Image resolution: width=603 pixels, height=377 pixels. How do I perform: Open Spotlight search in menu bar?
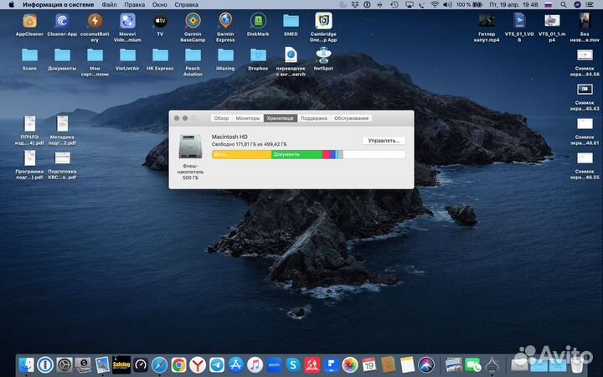pyautogui.click(x=564, y=5)
